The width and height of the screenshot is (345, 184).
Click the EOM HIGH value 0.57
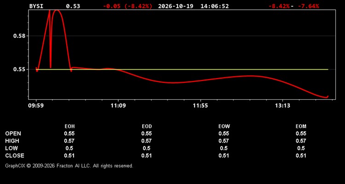coord(301,141)
